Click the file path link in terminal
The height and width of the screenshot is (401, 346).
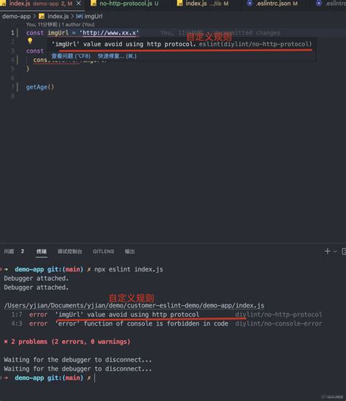tap(134, 305)
